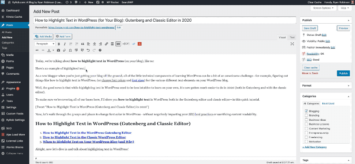The width and height of the screenshot is (355, 164).
Task: Apply text color with A icon
Action: [49, 50]
